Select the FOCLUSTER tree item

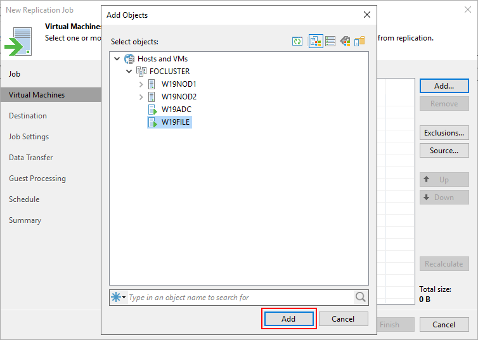(169, 71)
